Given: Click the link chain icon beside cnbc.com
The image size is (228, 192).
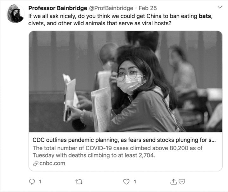Looking at the screenshot, I should (35, 163).
